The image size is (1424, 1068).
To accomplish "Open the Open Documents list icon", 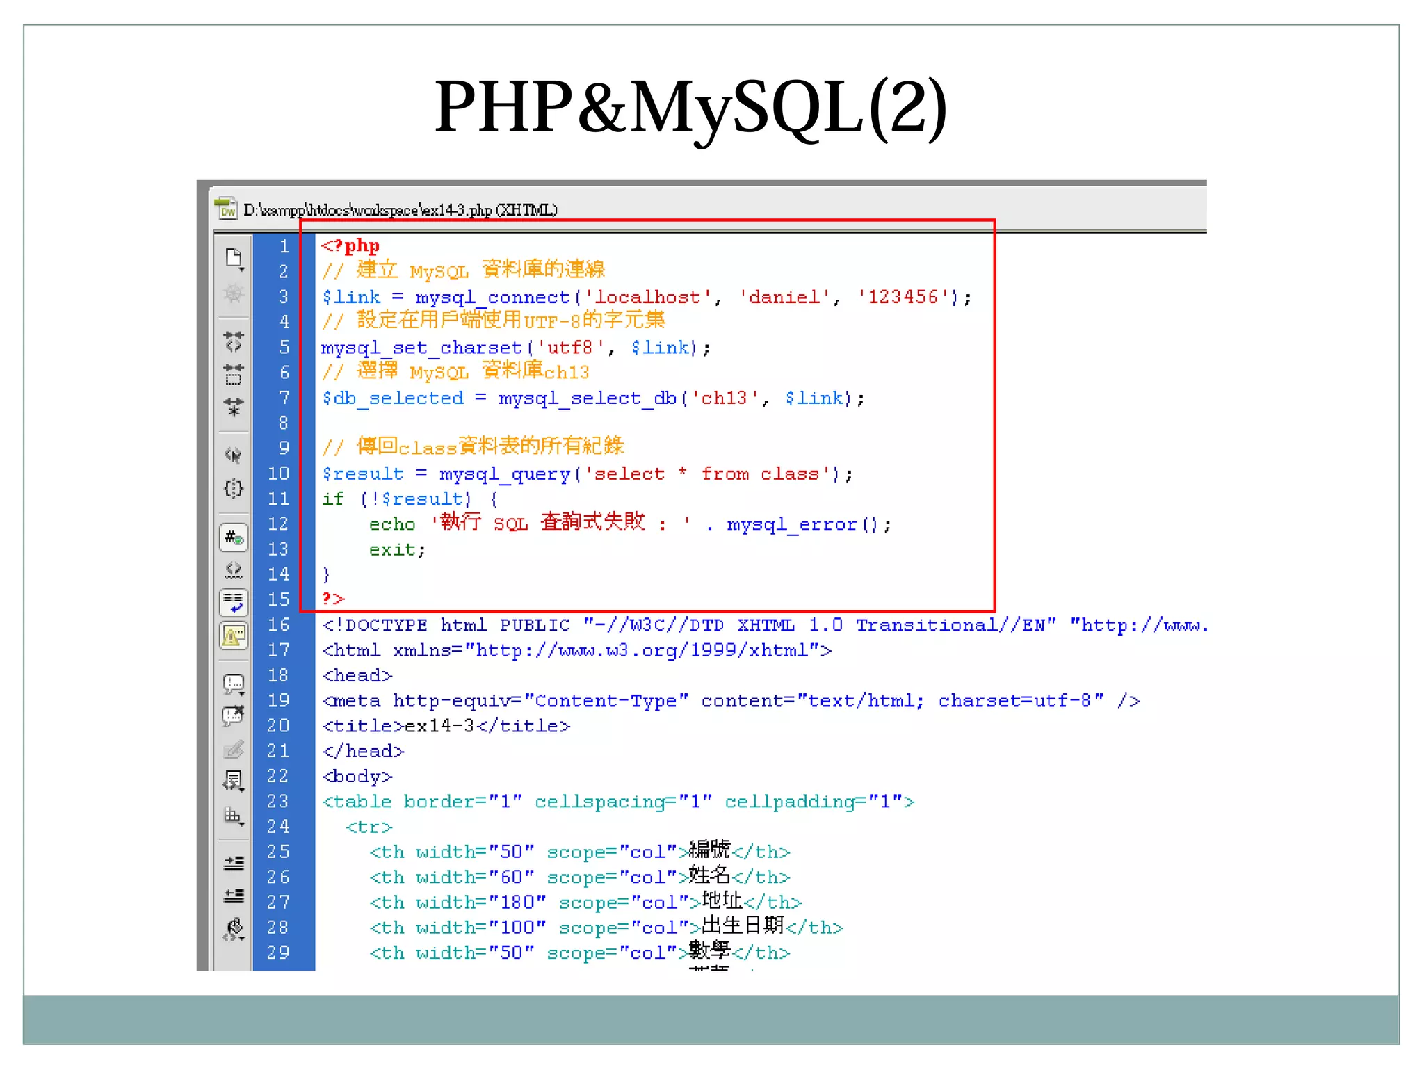I will tap(234, 259).
